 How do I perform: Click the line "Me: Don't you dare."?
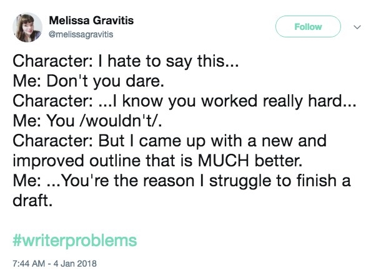pyautogui.click(x=89, y=82)
